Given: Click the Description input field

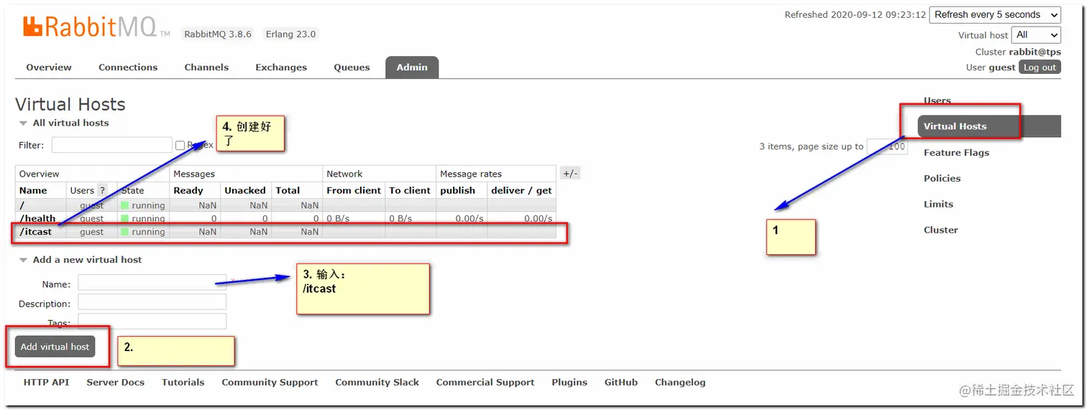Looking at the screenshot, I should coord(152,302).
